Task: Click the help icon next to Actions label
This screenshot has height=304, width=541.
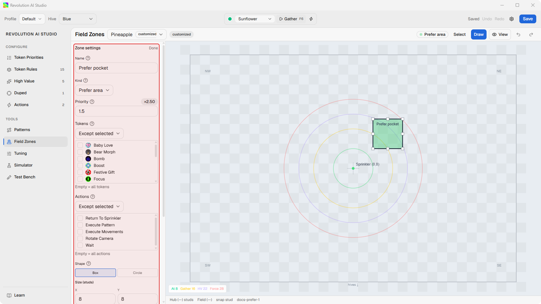Action: click(93, 197)
